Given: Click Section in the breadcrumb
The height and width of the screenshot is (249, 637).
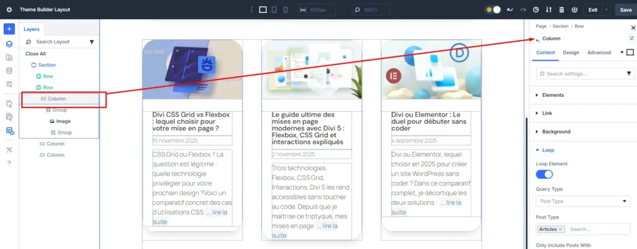Looking at the screenshot, I should (560, 26).
